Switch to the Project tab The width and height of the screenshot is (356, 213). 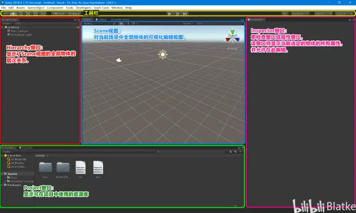tap(9, 148)
